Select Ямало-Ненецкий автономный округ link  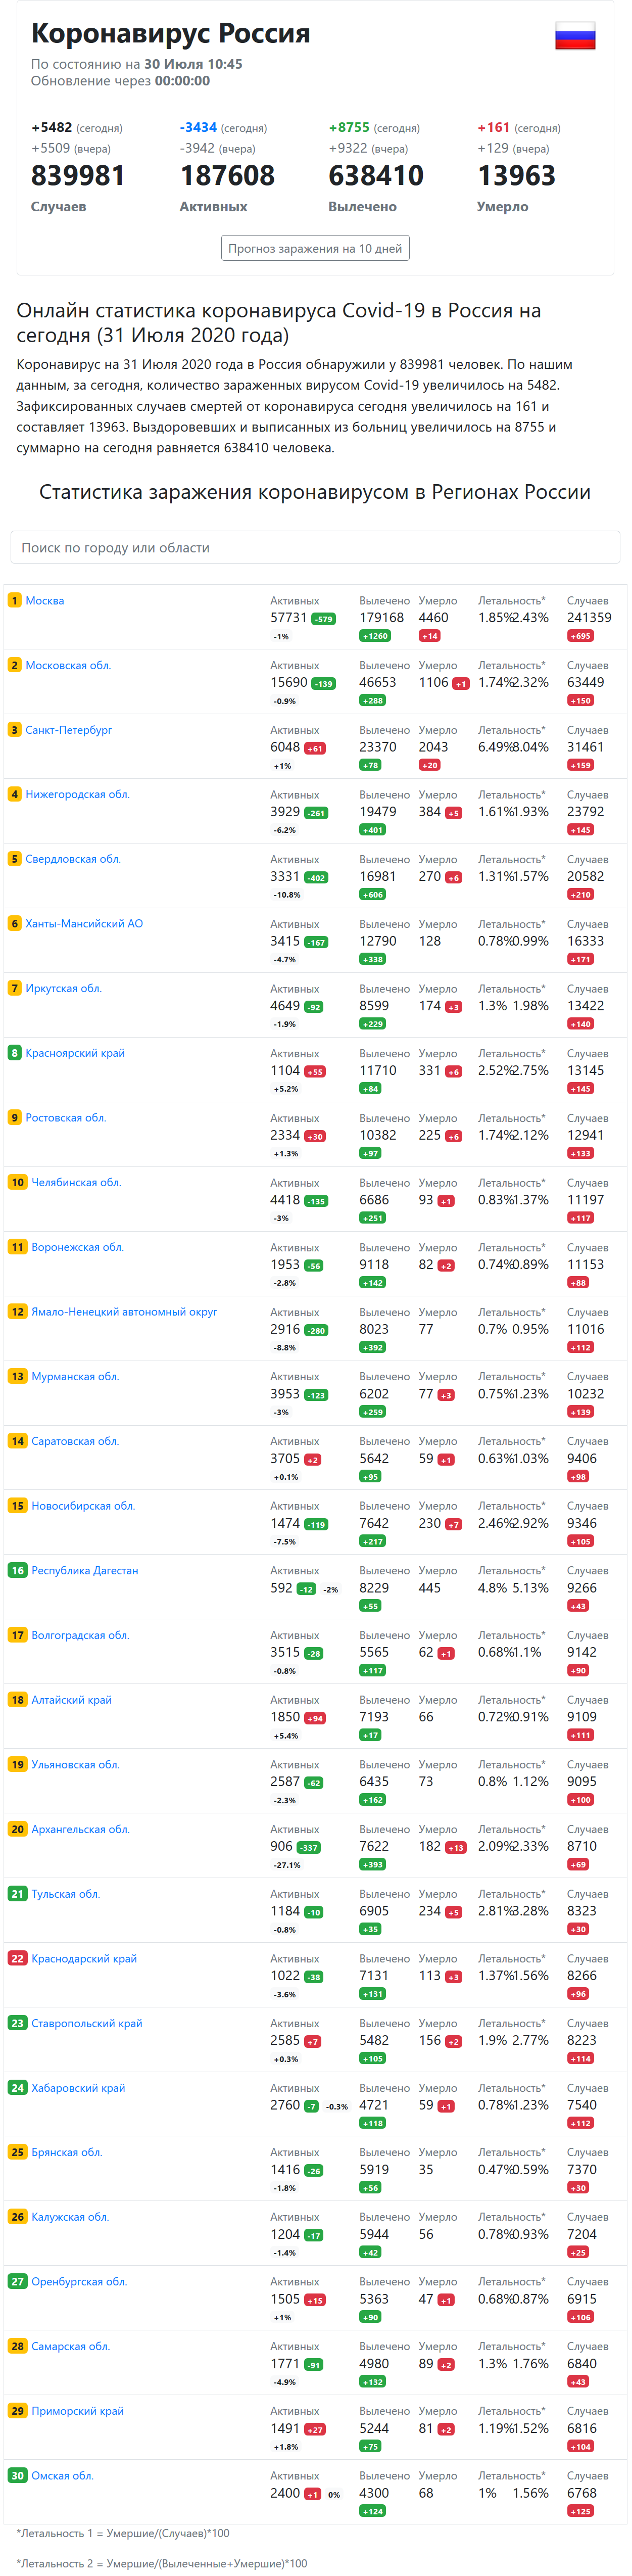coord(124,1312)
